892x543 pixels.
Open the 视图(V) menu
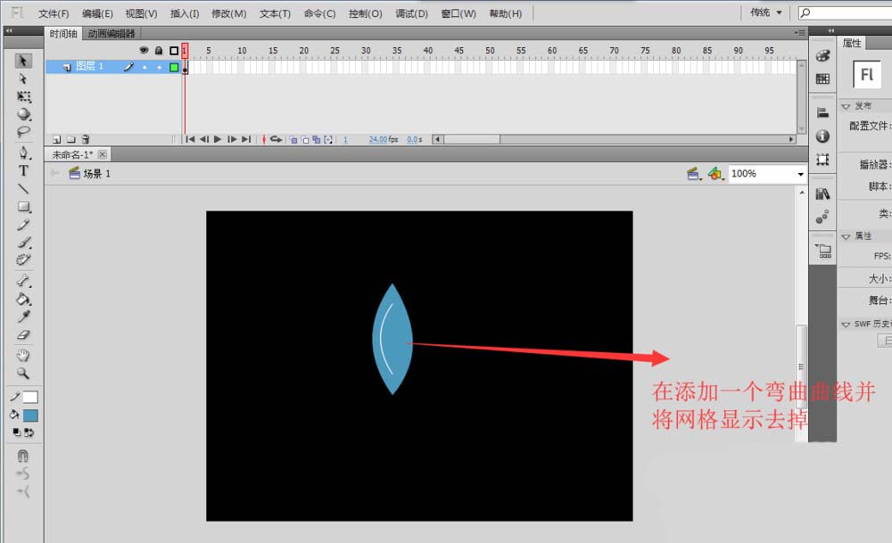(x=141, y=13)
